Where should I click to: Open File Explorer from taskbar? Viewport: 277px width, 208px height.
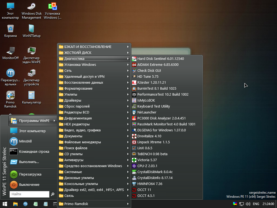pyautogui.click(x=15, y=204)
